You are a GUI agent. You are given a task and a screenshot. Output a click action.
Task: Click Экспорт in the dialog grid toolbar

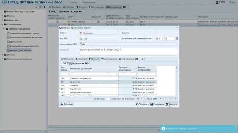[81, 59]
